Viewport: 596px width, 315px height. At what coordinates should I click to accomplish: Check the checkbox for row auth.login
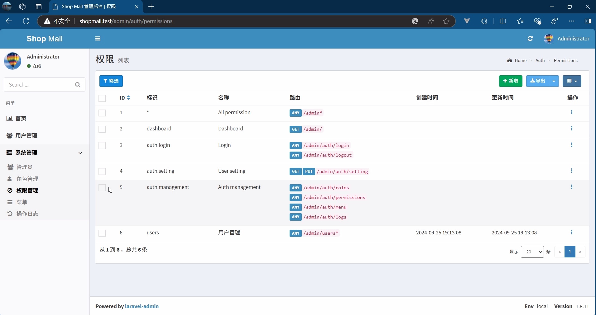[102, 146]
